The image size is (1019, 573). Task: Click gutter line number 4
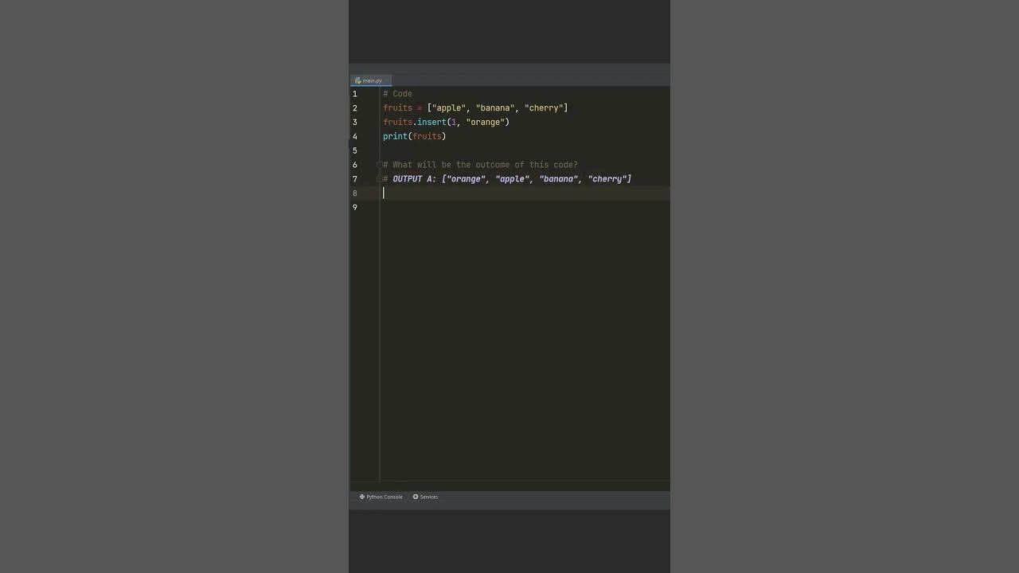coord(355,137)
